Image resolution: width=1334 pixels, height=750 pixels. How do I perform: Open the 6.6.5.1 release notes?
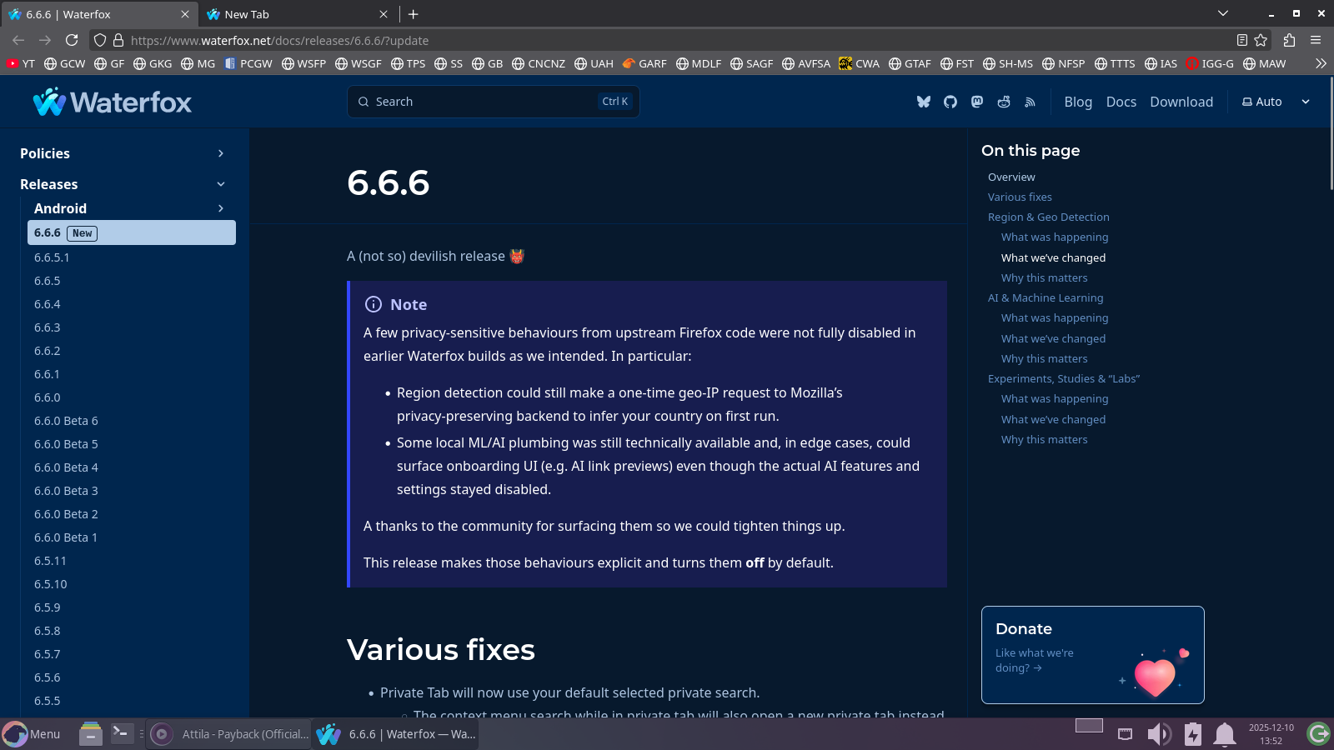coord(52,257)
